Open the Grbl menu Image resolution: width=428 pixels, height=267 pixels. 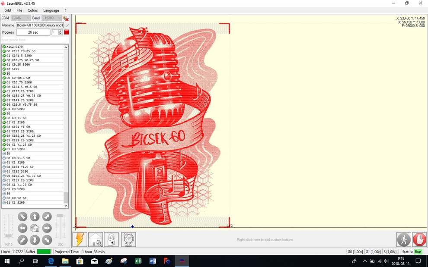pos(8,10)
